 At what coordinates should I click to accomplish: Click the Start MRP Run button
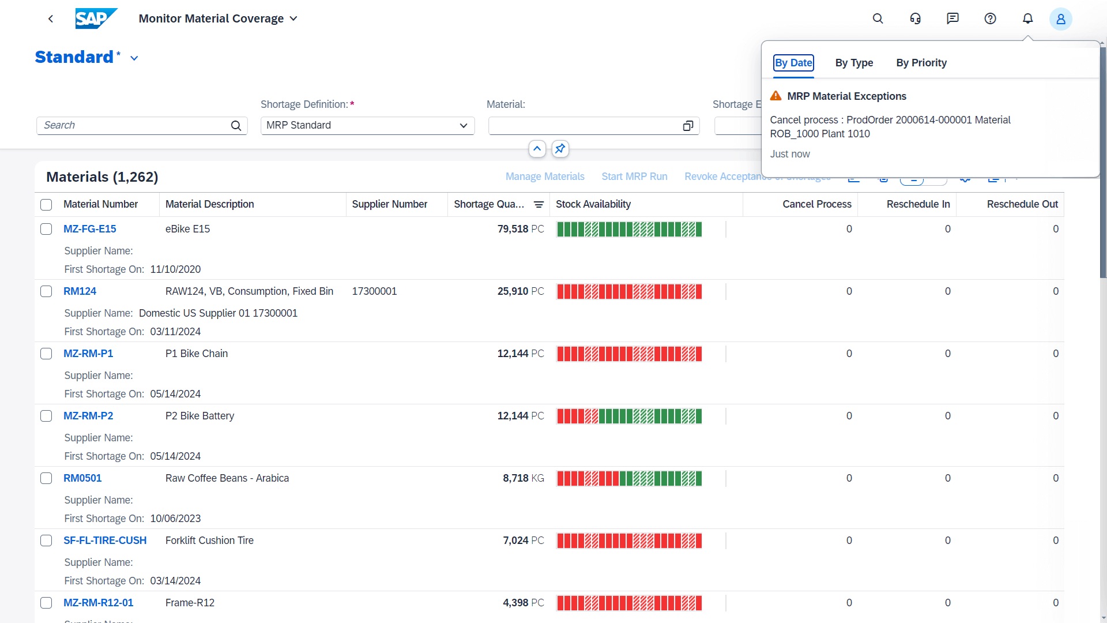(634, 177)
